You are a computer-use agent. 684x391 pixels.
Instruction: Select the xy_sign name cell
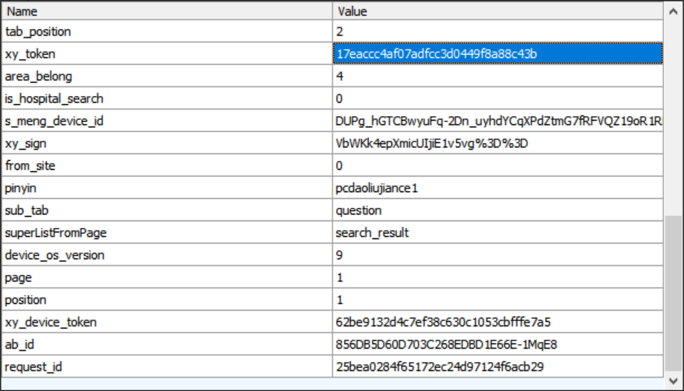(167, 143)
